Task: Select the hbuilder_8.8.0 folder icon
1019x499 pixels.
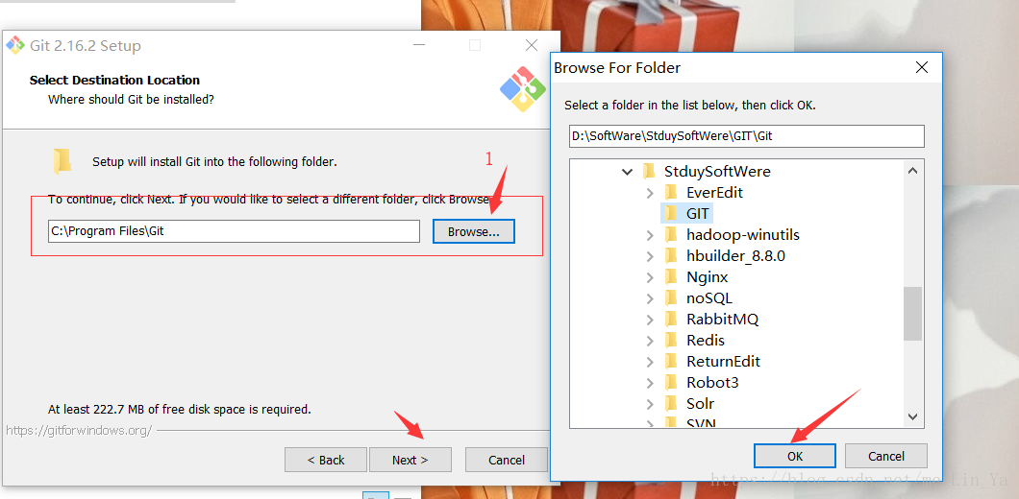Action: click(671, 255)
